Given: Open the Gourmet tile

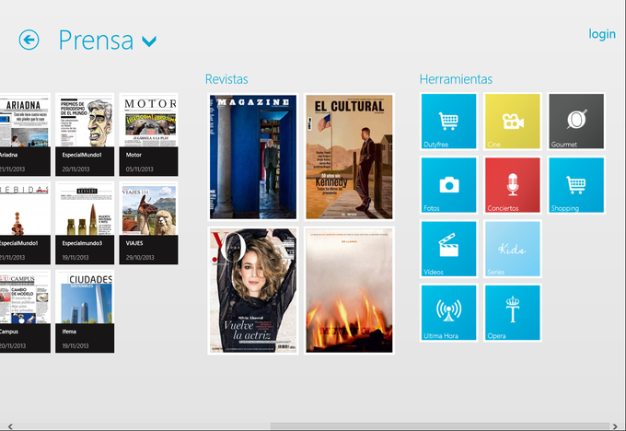Looking at the screenshot, I should point(576,121).
